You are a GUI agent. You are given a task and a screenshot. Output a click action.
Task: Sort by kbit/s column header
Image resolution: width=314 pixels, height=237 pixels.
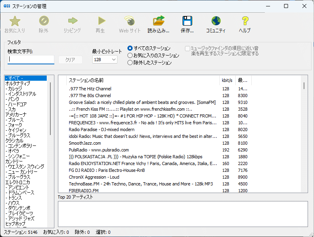pos(227,80)
